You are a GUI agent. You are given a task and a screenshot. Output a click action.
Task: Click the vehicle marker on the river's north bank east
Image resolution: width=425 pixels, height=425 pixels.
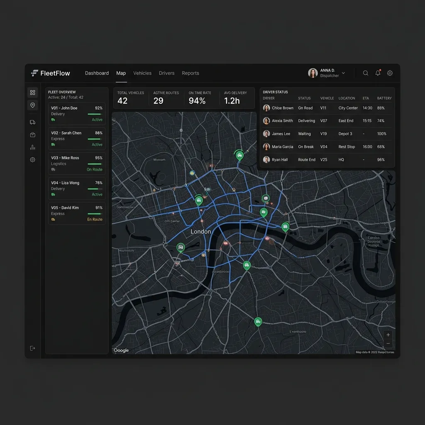285,227
